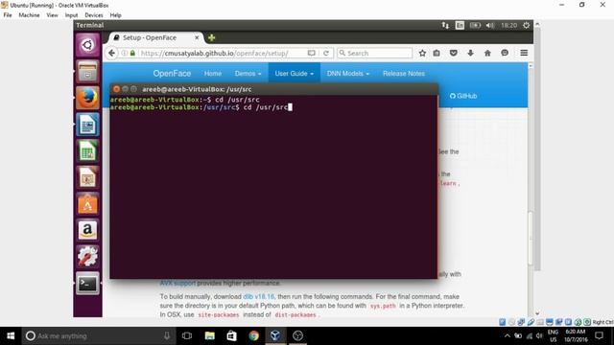The image size is (614, 345).
Task: Open the Amazon launcher icon
Action: [87, 230]
